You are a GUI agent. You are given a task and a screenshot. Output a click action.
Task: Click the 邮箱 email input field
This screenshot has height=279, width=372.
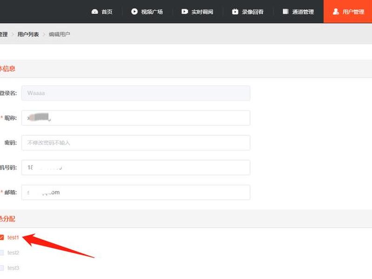(136, 192)
